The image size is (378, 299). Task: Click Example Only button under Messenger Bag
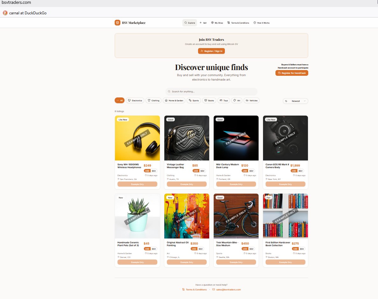pos(187,184)
